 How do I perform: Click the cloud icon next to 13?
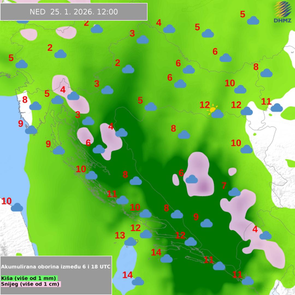pos(130,242)
